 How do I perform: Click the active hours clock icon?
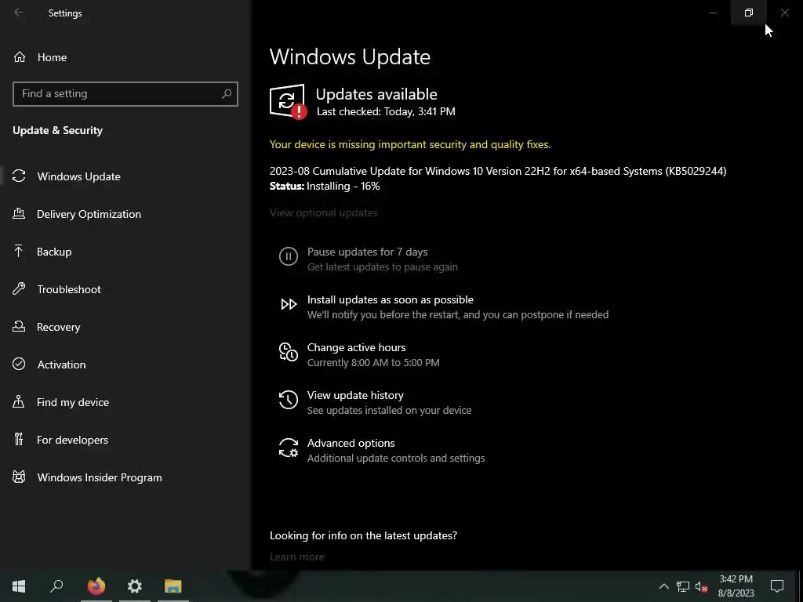point(289,352)
